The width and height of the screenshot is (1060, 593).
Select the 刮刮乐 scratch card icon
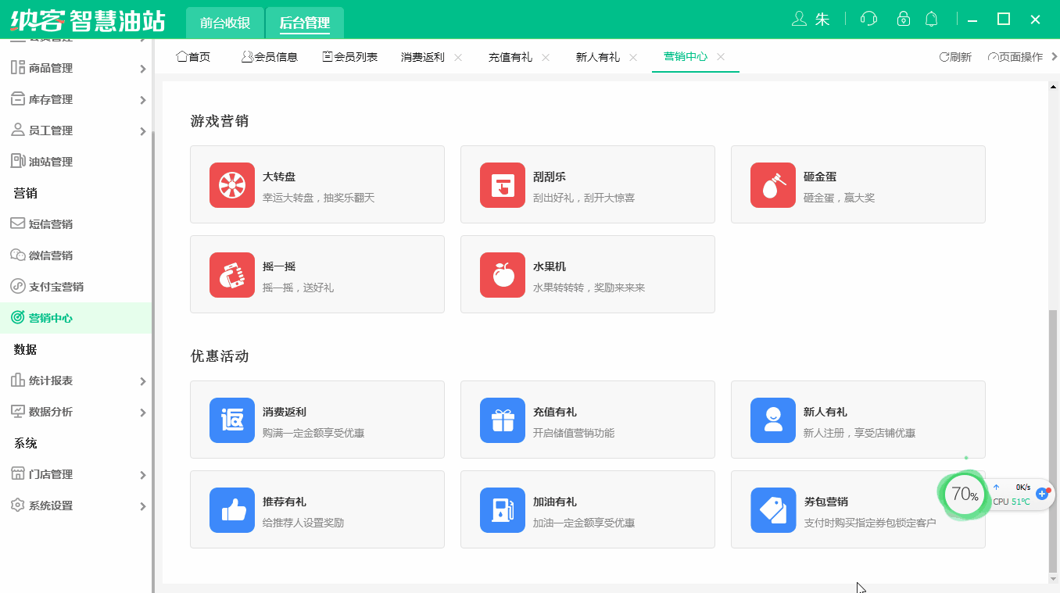[x=502, y=185]
